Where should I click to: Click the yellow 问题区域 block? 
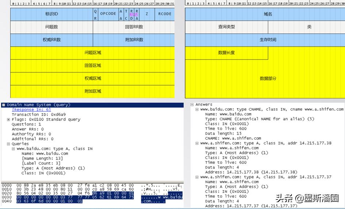tap(93, 53)
